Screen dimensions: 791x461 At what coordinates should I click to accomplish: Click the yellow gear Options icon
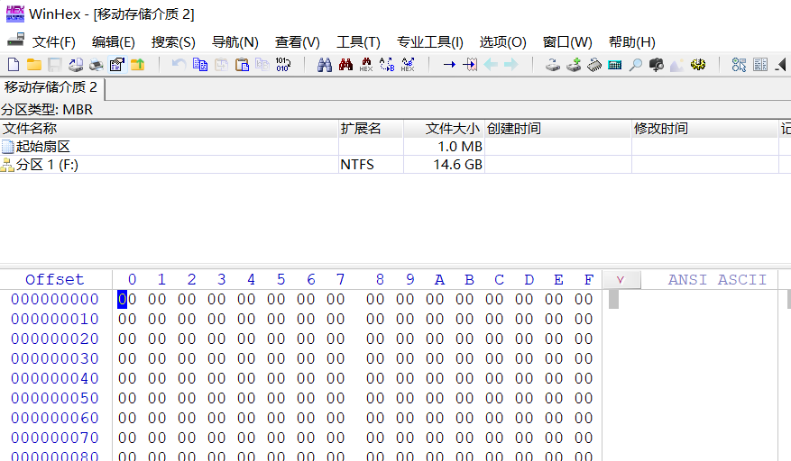point(698,65)
